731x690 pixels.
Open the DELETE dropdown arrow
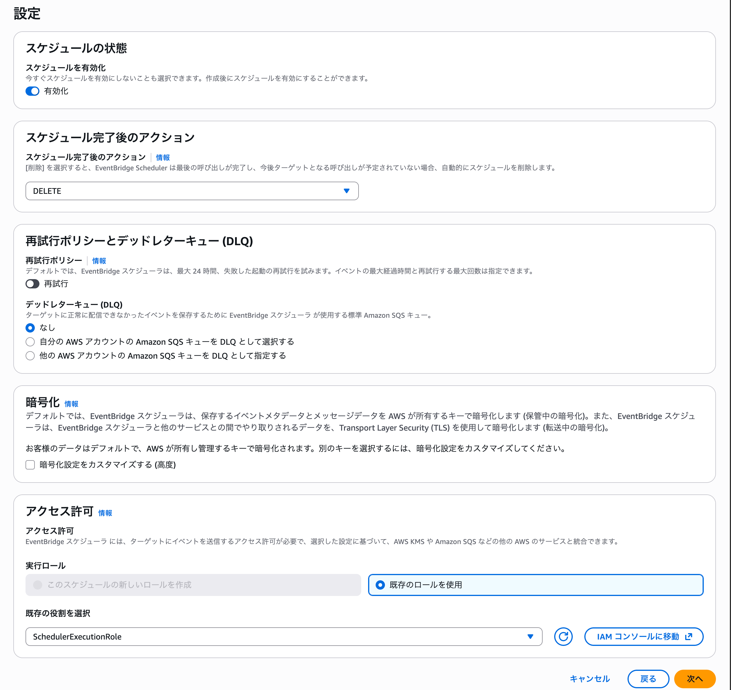pos(346,191)
